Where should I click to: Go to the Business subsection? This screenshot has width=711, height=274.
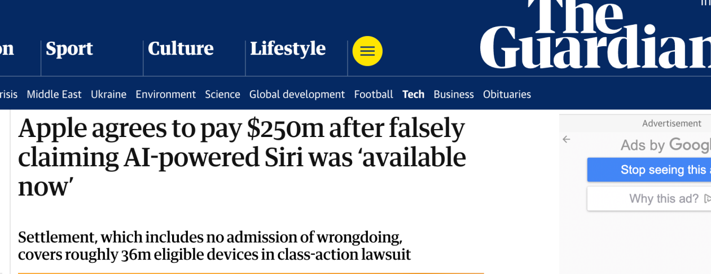pos(454,94)
